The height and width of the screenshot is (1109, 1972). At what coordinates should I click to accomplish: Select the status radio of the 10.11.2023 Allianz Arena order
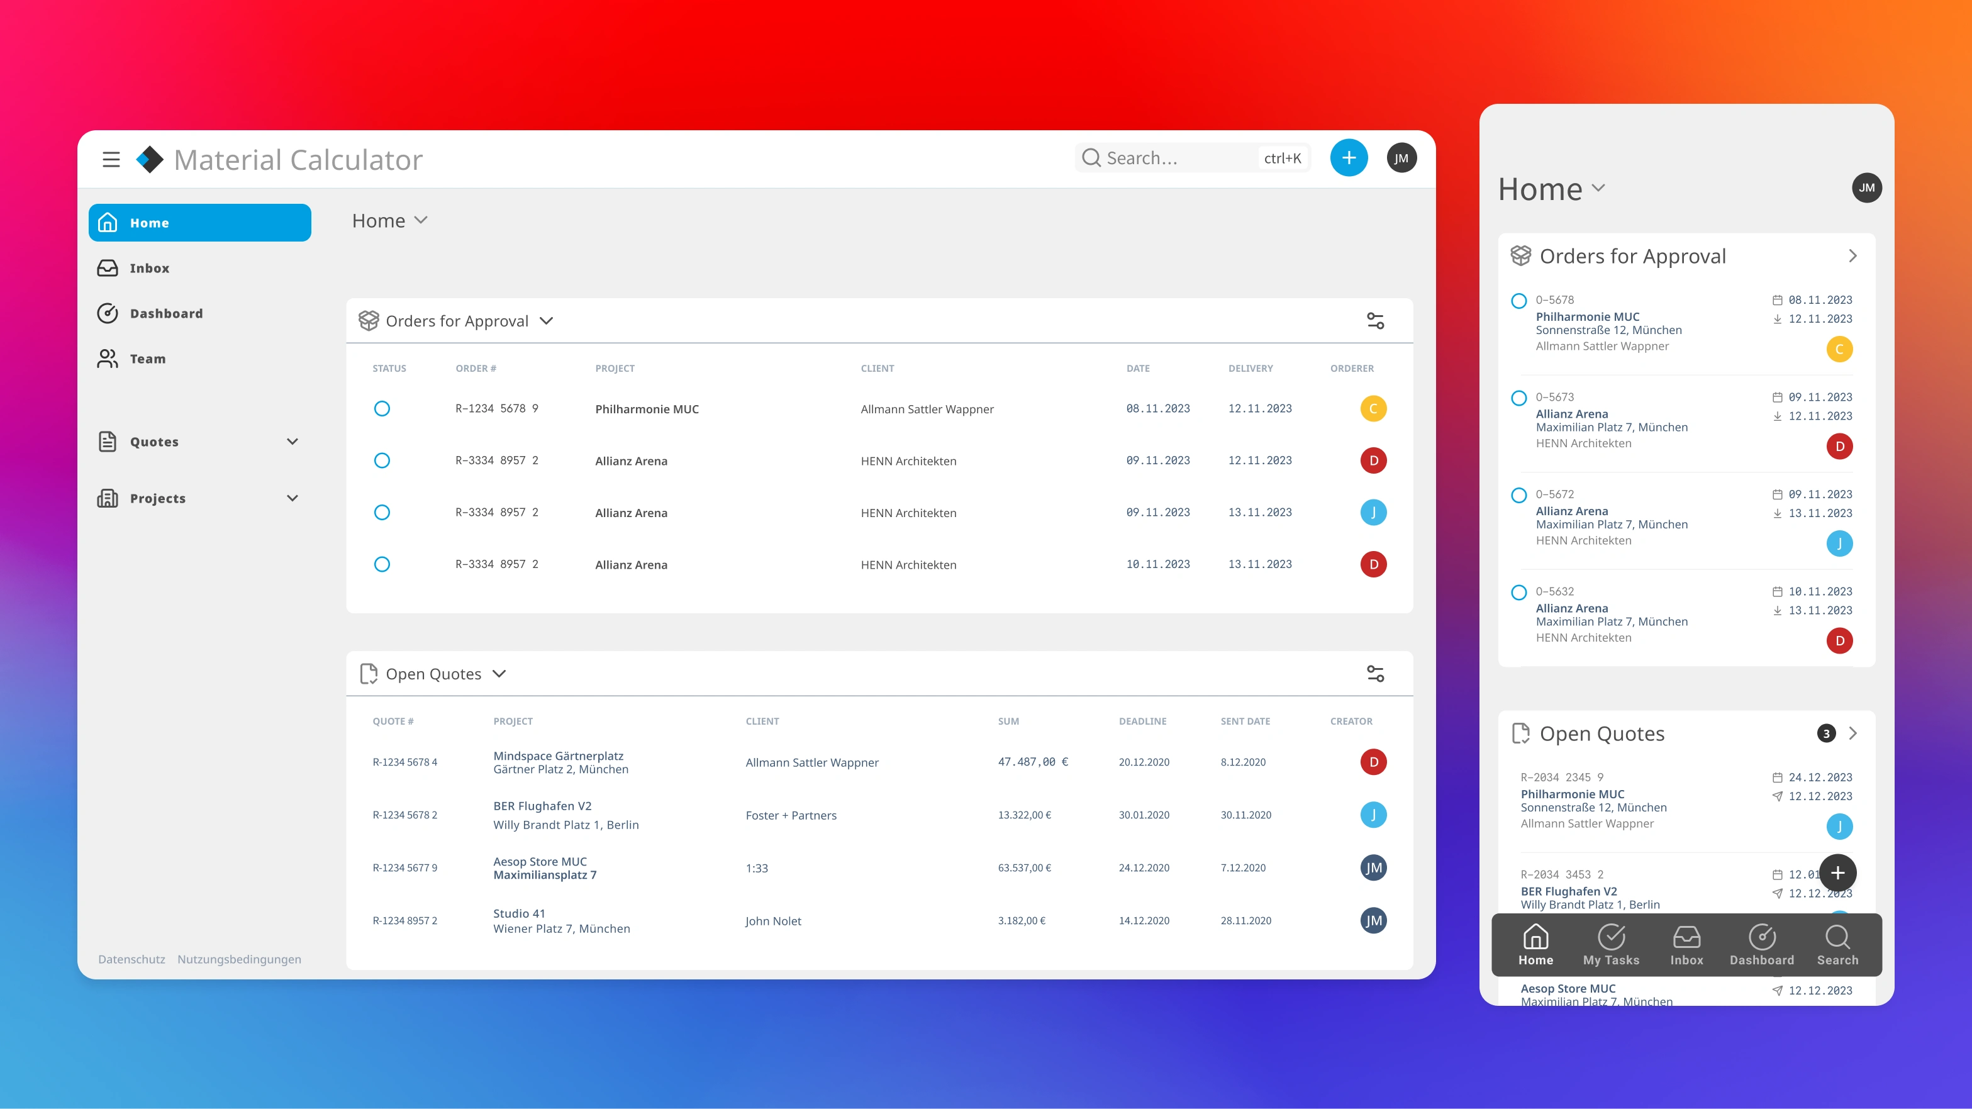(x=382, y=564)
